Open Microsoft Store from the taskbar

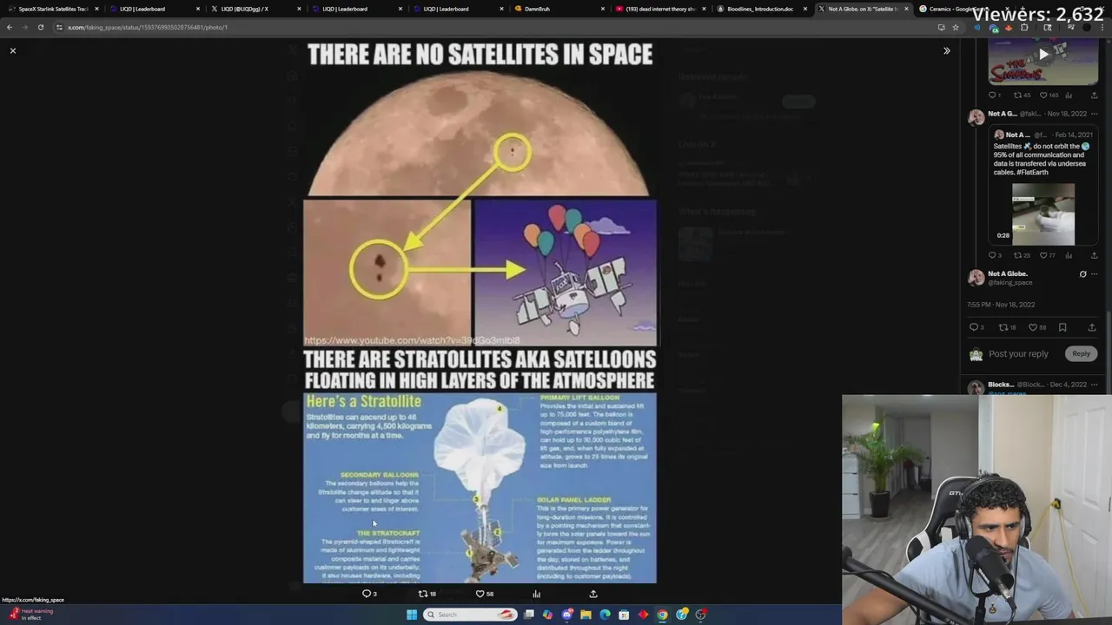[624, 615]
